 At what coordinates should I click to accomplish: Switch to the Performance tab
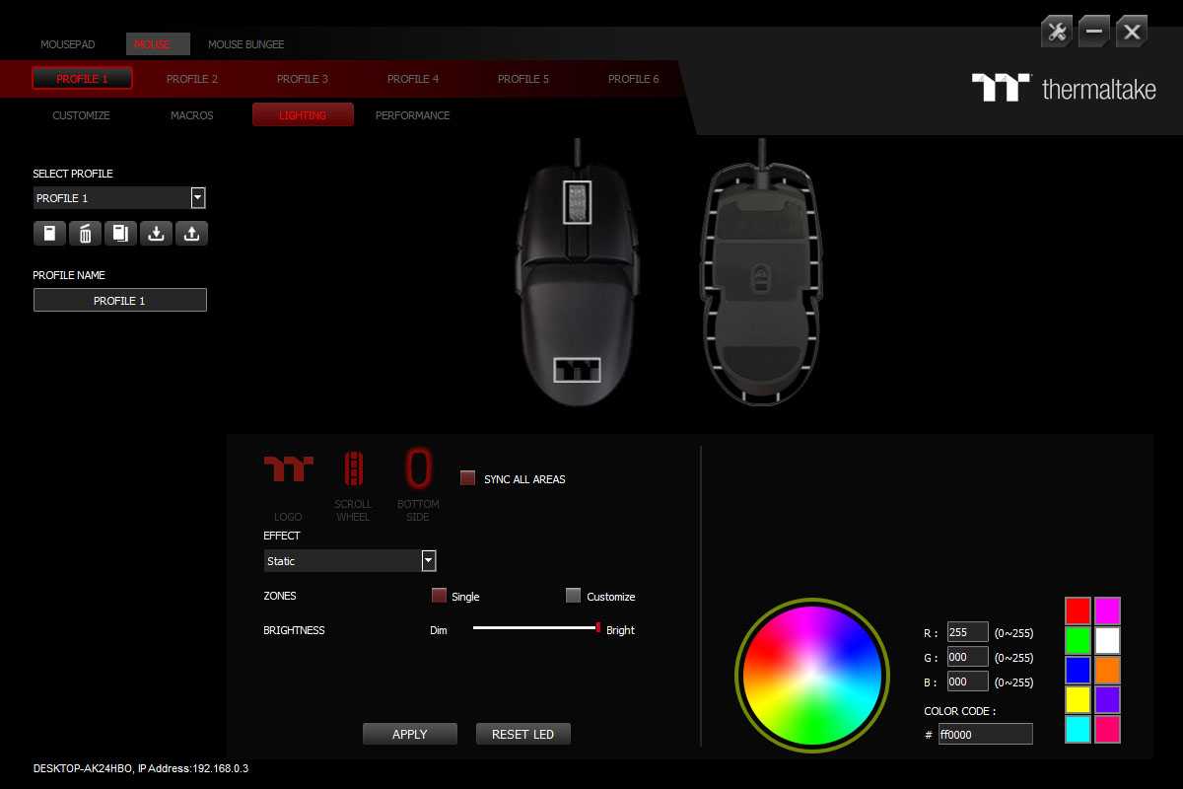pyautogui.click(x=412, y=115)
